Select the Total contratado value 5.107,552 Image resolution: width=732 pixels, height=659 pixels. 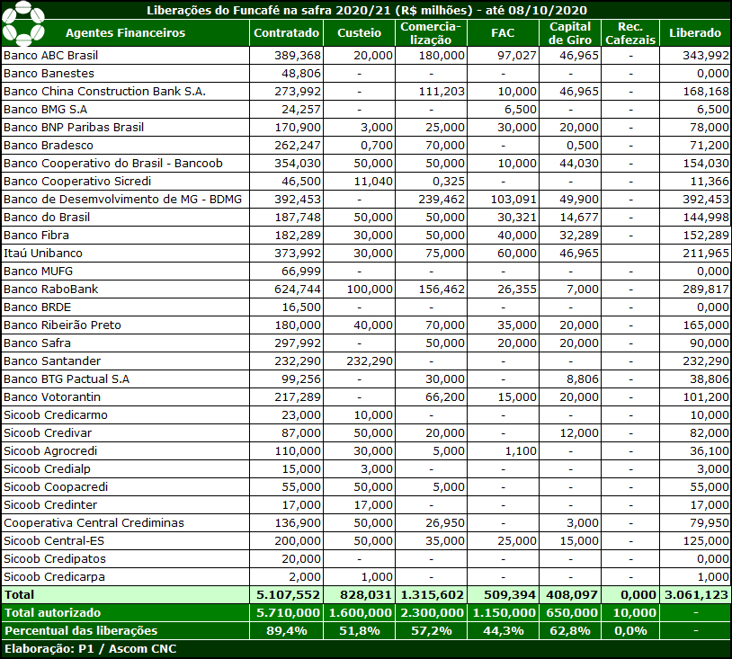click(x=288, y=595)
